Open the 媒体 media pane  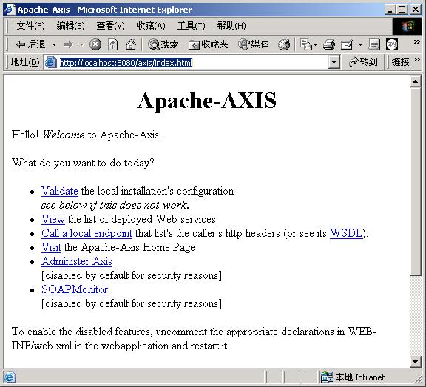(x=253, y=44)
